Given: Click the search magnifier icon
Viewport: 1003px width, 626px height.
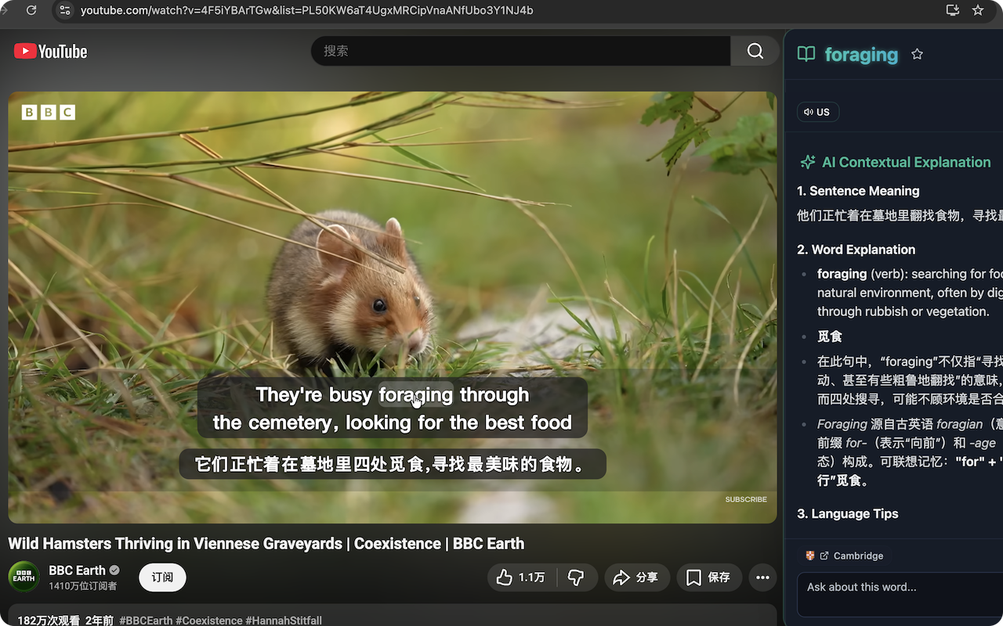Looking at the screenshot, I should pyautogui.click(x=753, y=51).
